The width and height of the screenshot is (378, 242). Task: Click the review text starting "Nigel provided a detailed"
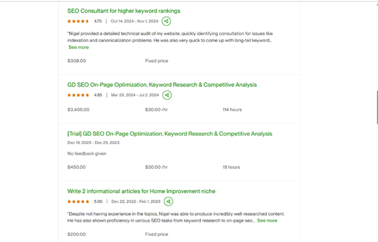[x=170, y=37]
